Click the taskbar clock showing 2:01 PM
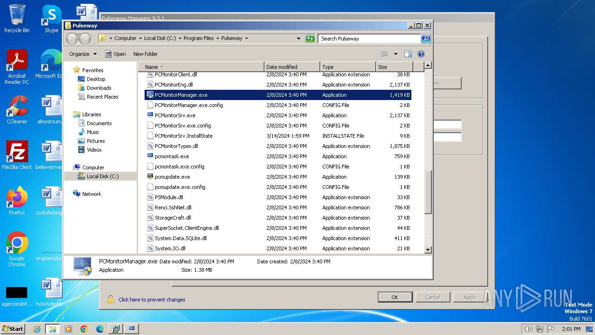Screen dimensions: 595x335 pyautogui.click(x=570, y=329)
